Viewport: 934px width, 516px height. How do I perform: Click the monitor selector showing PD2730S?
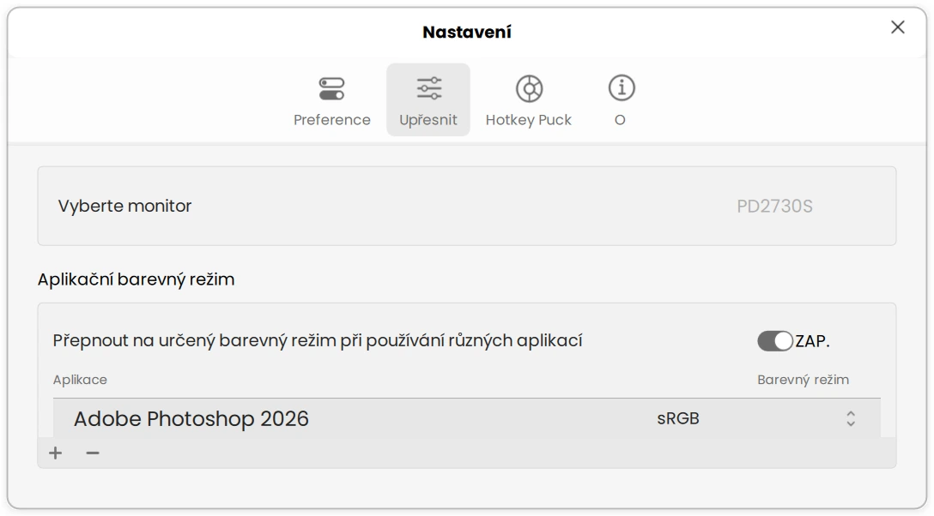coord(467,206)
